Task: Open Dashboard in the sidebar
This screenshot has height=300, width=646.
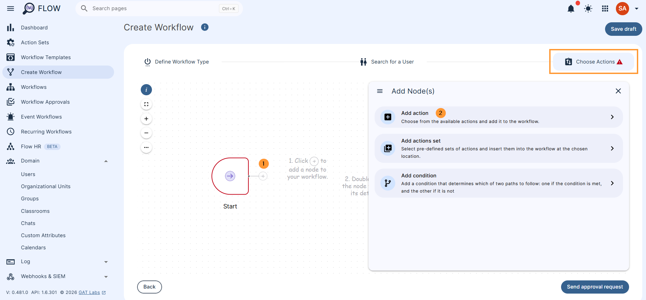Action: click(x=58, y=28)
